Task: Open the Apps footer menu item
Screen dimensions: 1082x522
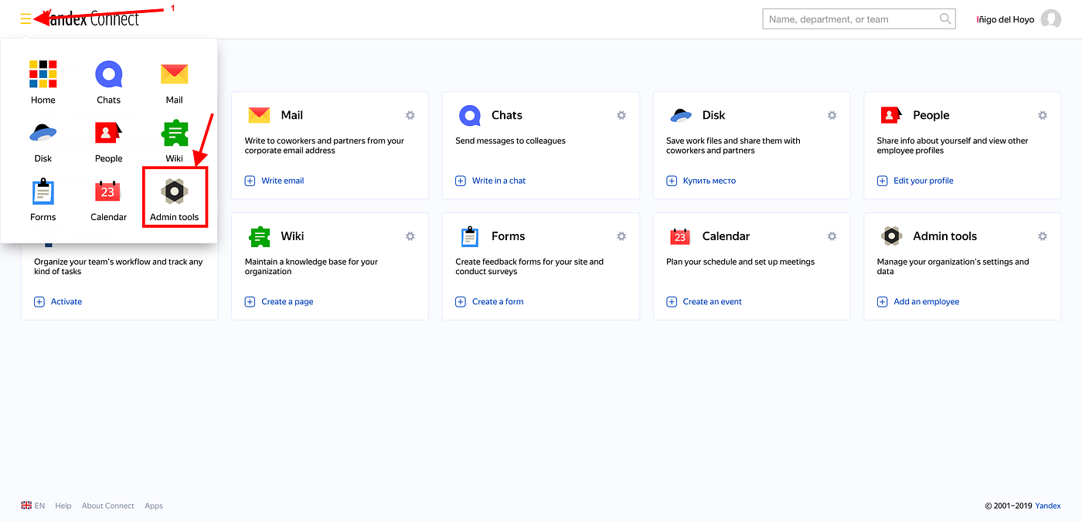Action: coord(154,505)
